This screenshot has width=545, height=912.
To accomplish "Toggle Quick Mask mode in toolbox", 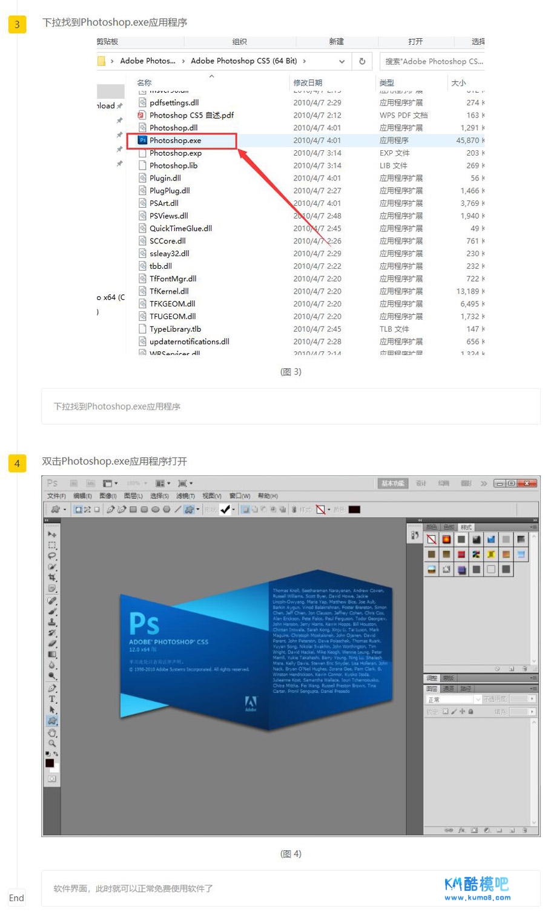I will [52, 779].
